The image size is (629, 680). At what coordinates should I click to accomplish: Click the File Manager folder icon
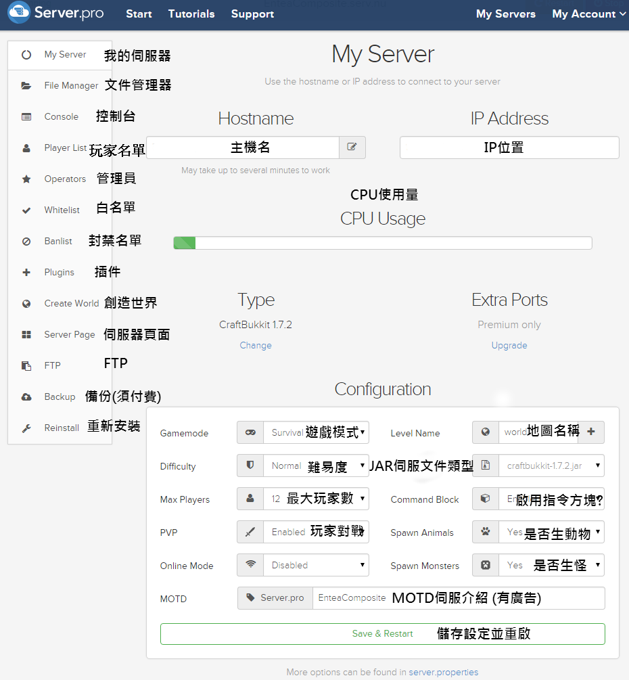pyautogui.click(x=26, y=86)
